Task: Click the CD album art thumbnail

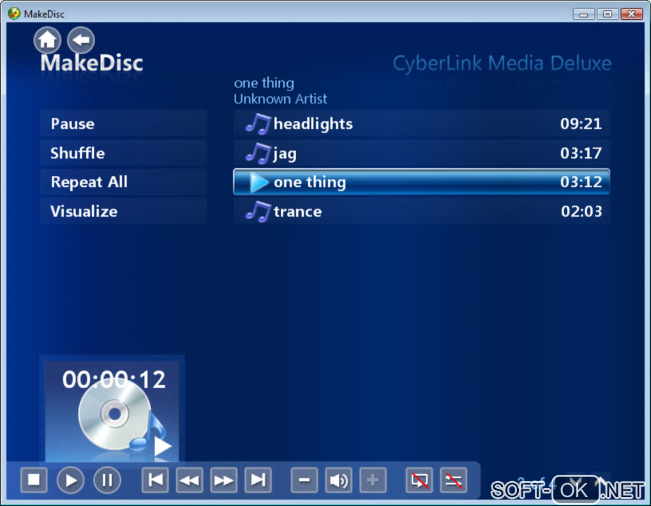Action: tap(112, 411)
